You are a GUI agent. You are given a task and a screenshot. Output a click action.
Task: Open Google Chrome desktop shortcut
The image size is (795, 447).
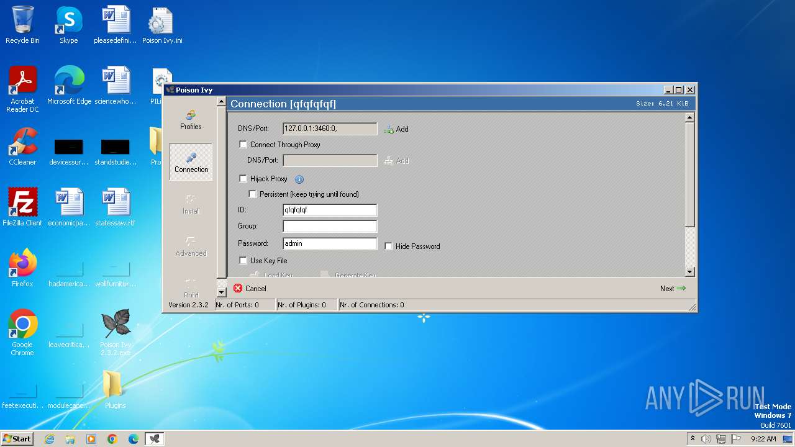click(x=22, y=333)
